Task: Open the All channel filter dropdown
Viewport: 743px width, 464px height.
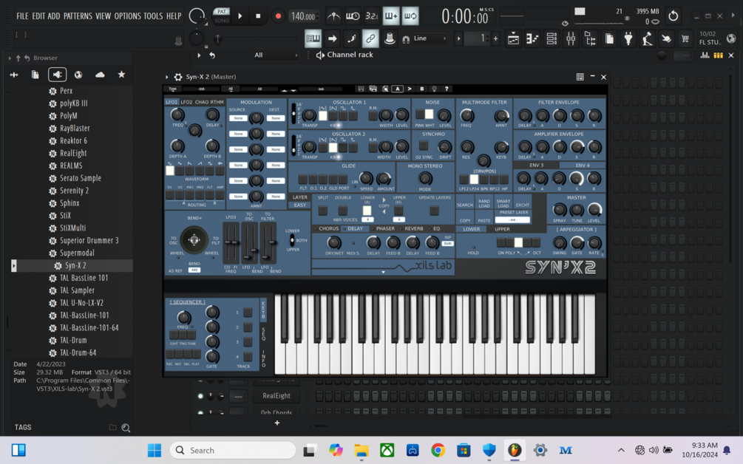Action: (x=275, y=55)
